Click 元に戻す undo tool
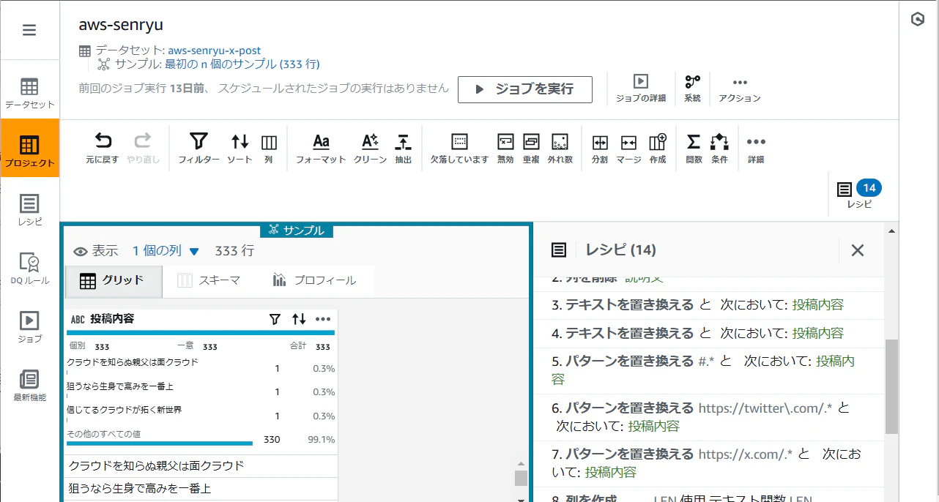The height and width of the screenshot is (502, 939). click(103, 148)
